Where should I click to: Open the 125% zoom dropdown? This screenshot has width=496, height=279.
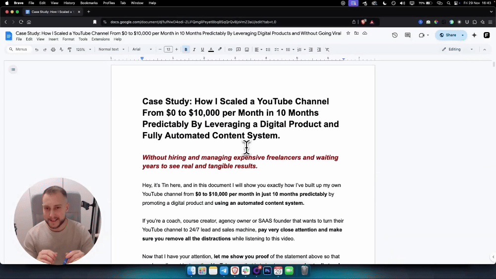[x=84, y=49]
